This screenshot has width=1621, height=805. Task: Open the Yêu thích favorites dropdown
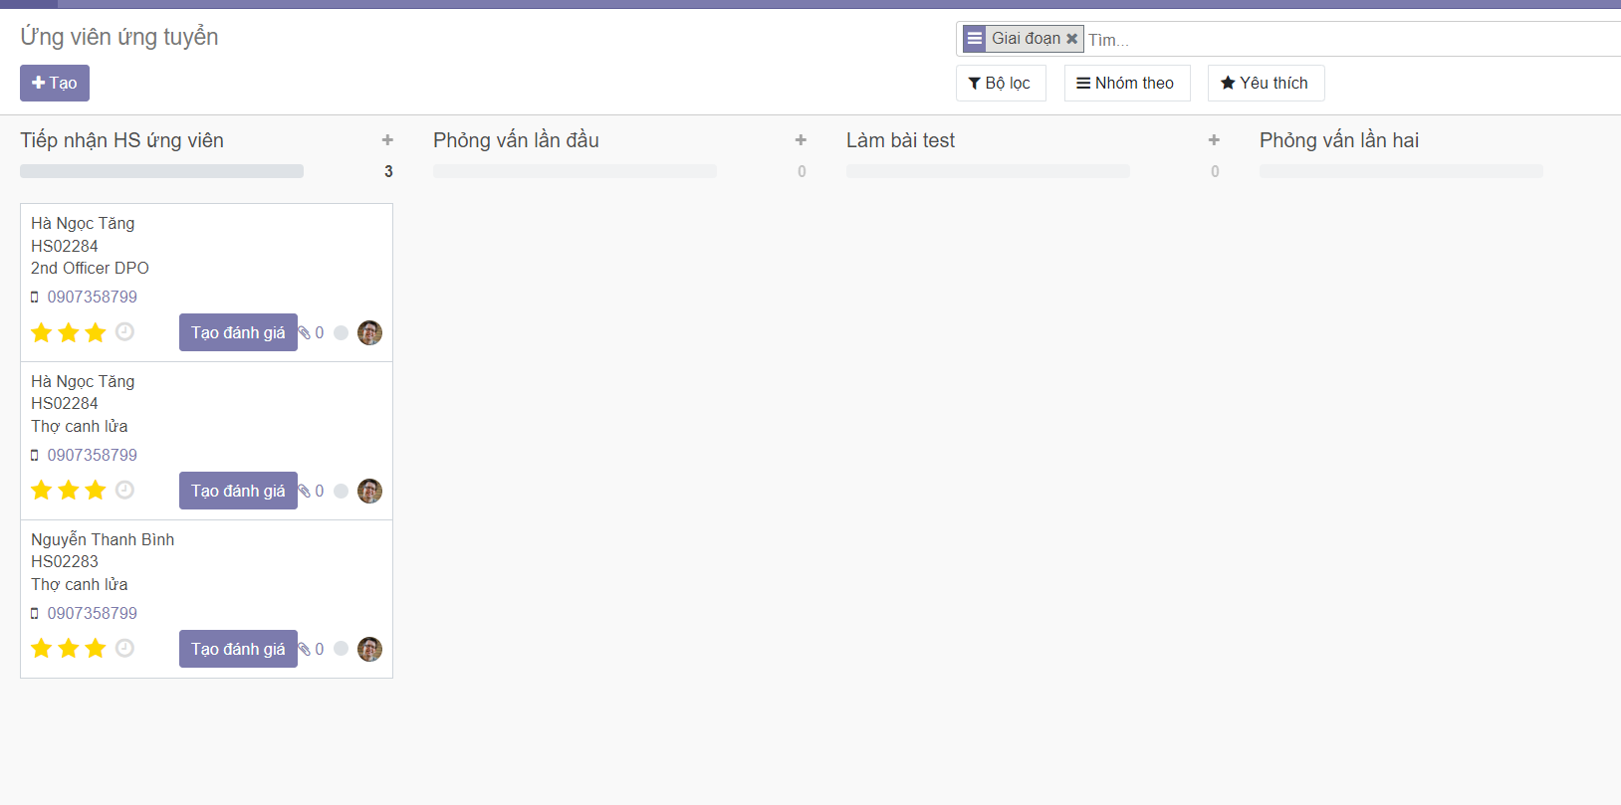point(1265,84)
